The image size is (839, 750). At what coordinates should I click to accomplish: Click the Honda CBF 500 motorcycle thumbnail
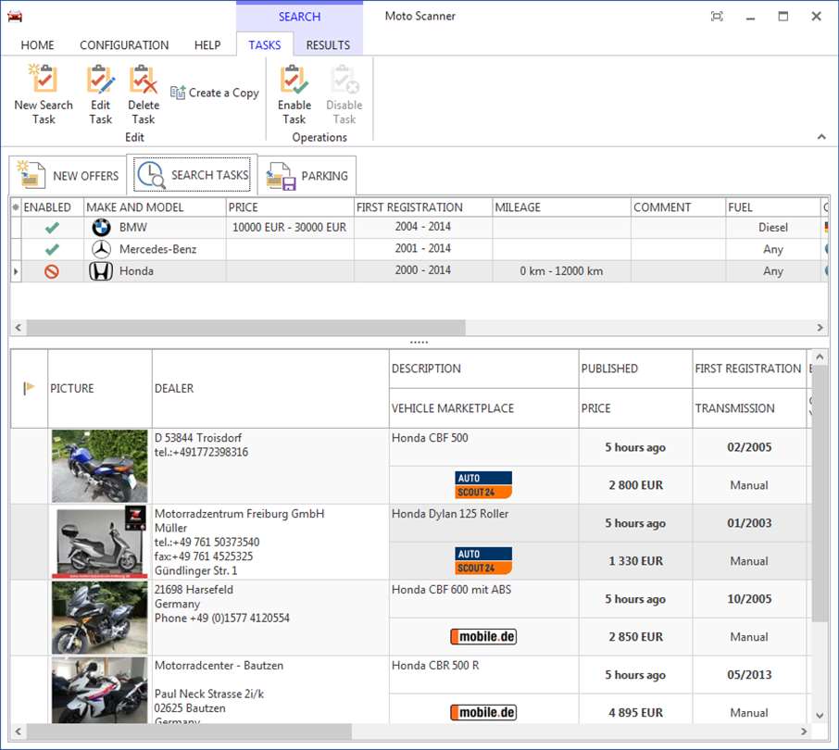(x=100, y=466)
